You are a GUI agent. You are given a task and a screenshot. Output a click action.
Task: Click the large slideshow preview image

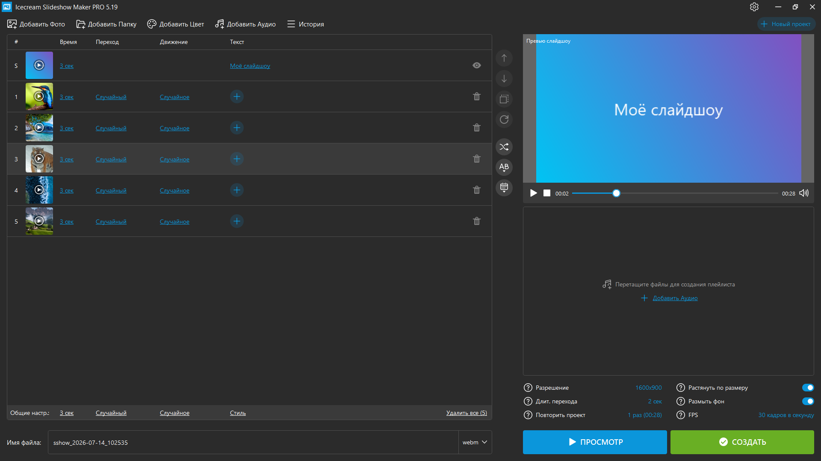[668, 108]
